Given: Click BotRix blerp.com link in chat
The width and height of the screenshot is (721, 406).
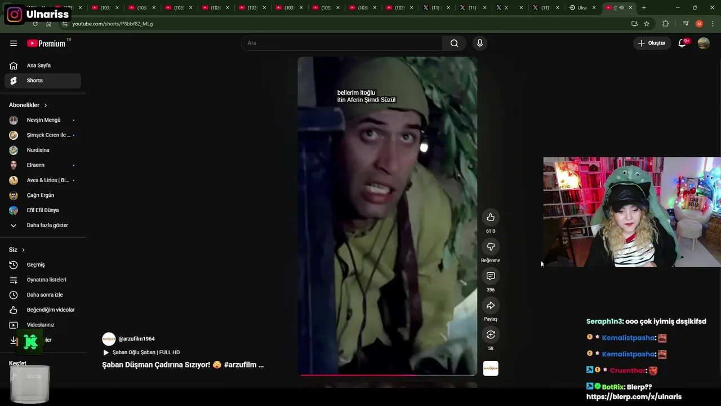Looking at the screenshot, I should [x=634, y=397].
